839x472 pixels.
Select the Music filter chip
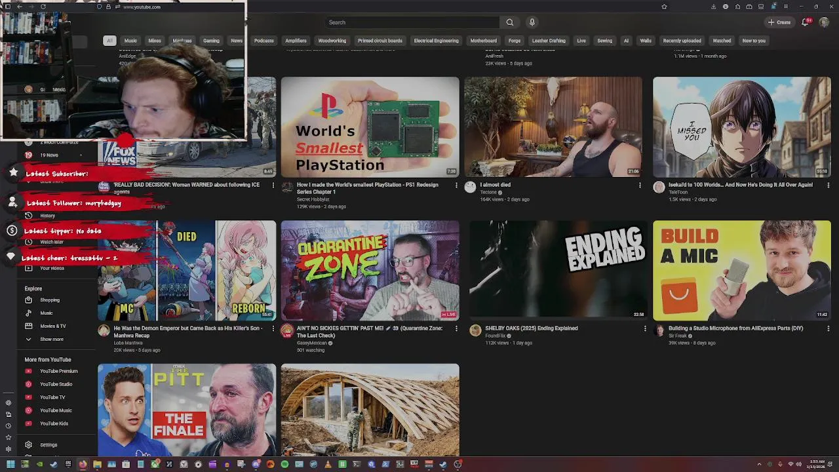point(130,41)
